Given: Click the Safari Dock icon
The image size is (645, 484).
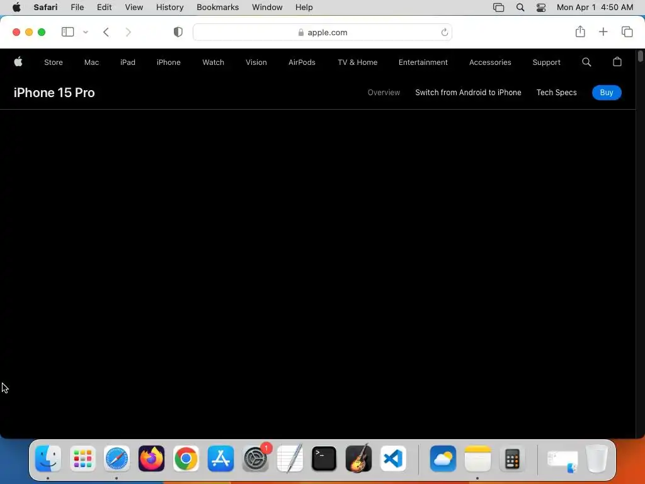Looking at the screenshot, I should 117,458.
